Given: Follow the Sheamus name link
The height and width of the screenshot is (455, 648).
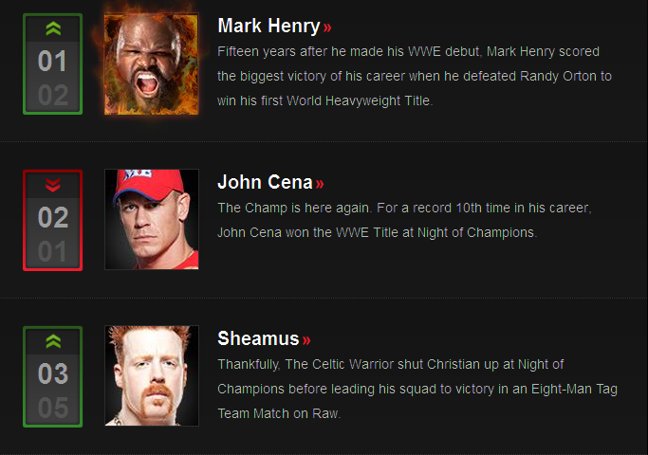Looking at the screenshot, I should coord(258,339).
